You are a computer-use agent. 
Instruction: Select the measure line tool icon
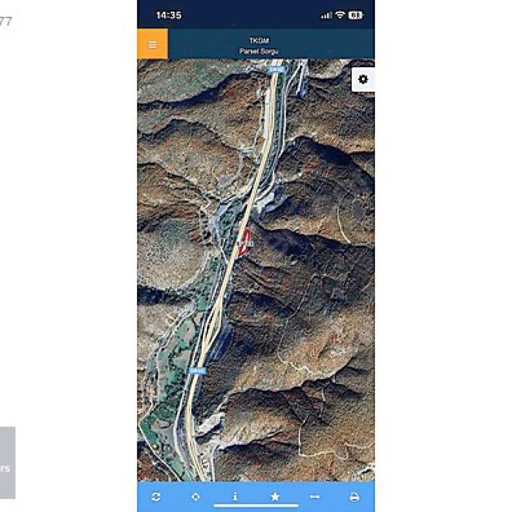(315, 497)
